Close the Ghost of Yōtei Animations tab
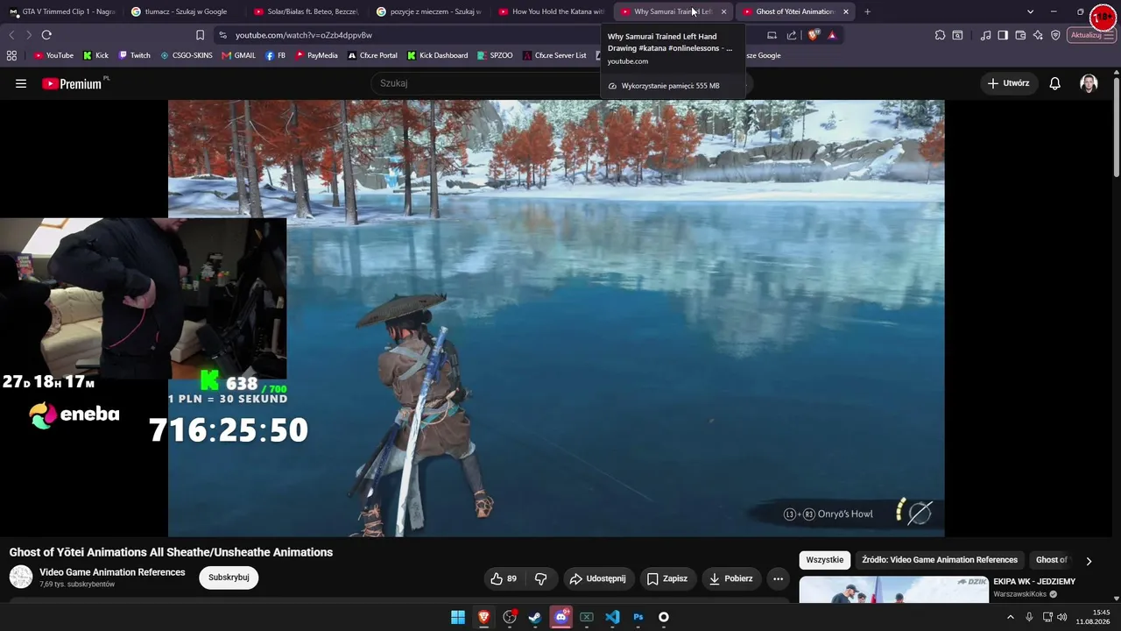 [x=846, y=11]
